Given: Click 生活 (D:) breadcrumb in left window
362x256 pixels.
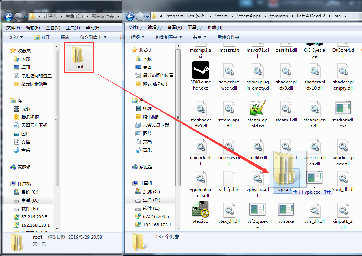Looking at the screenshot, I should pyautogui.click(x=74, y=16).
